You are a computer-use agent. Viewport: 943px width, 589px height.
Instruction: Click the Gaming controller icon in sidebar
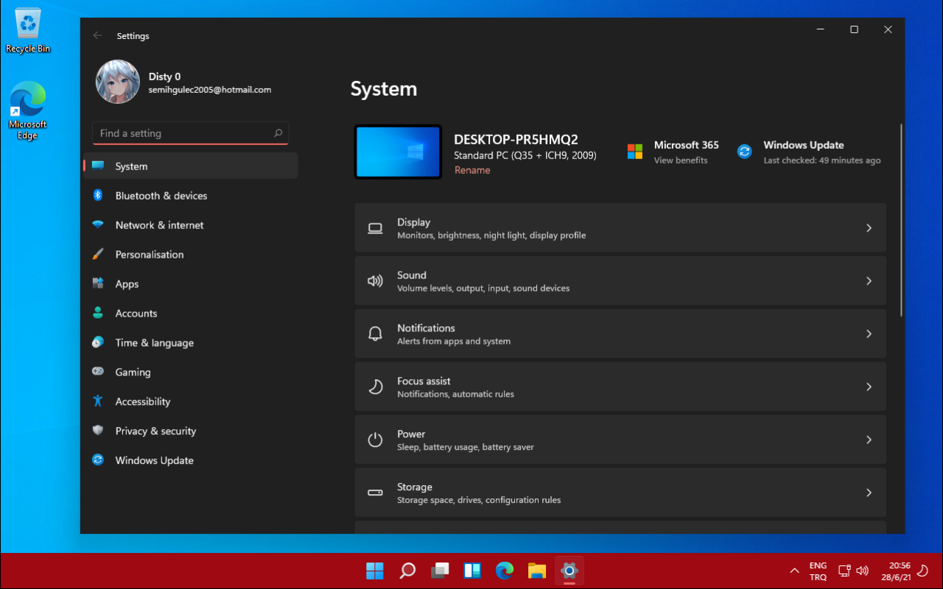[x=97, y=372]
